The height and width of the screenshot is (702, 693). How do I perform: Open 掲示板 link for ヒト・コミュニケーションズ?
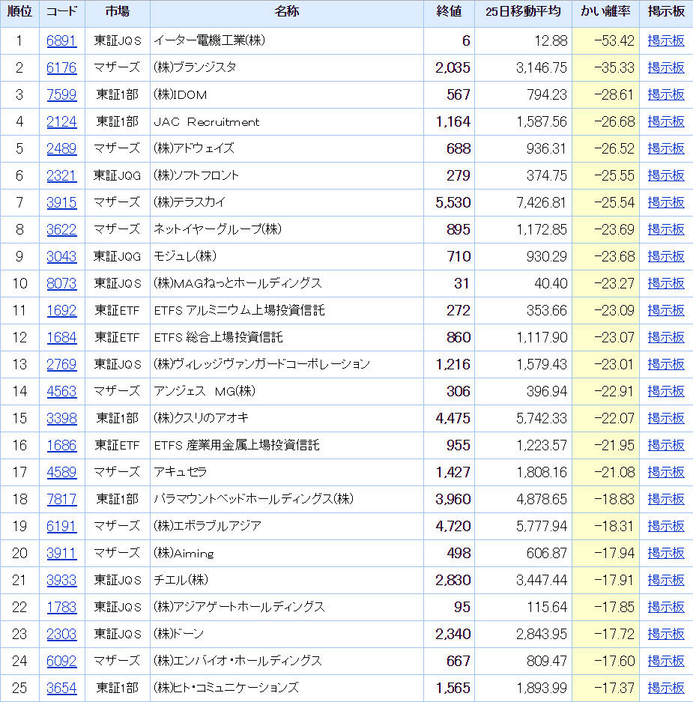(x=666, y=688)
